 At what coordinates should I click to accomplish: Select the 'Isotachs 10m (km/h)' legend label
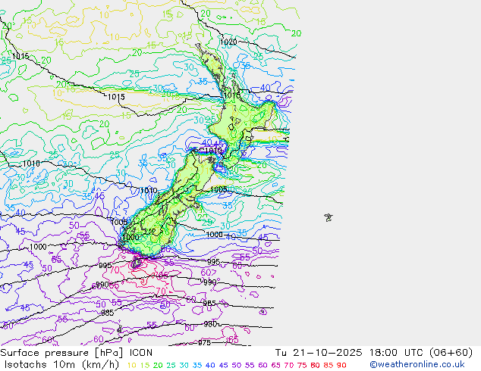point(61,365)
